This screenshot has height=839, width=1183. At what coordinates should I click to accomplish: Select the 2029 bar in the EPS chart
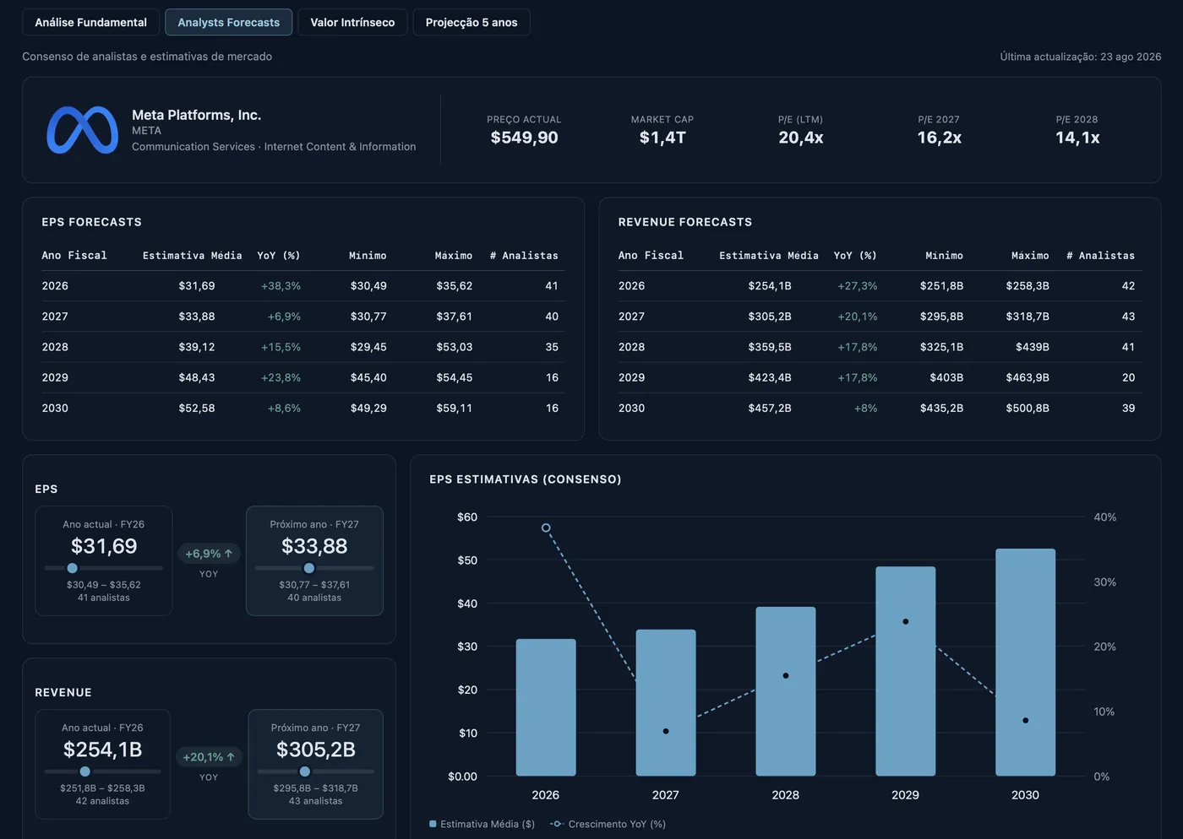(906, 671)
